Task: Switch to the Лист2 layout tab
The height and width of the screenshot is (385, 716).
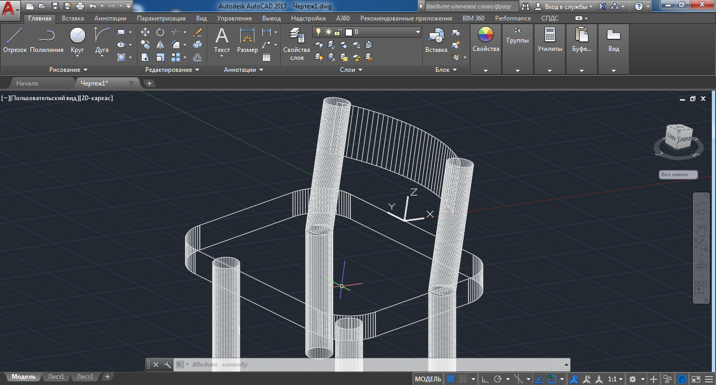Action: [x=84, y=377]
